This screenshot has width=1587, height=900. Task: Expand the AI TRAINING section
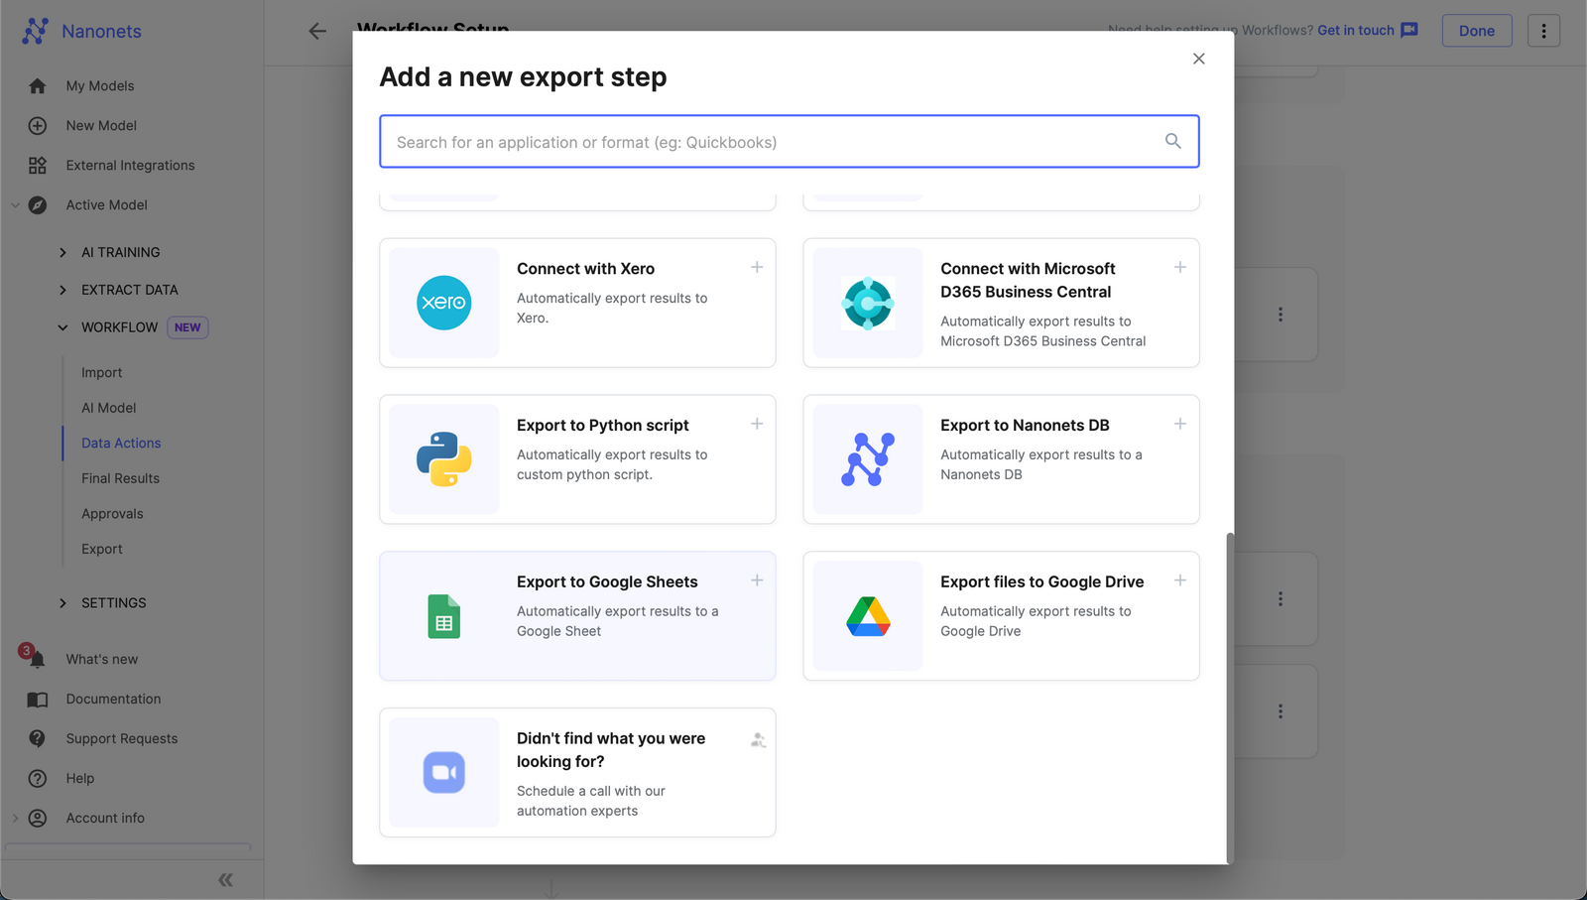62,252
